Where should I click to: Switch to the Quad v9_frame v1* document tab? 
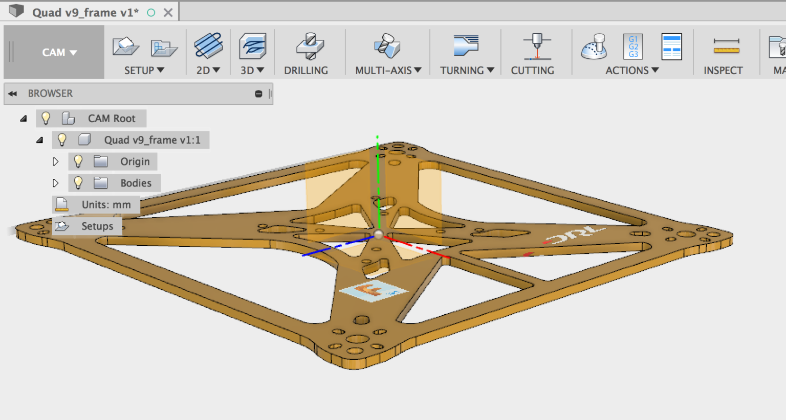coord(85,12)
